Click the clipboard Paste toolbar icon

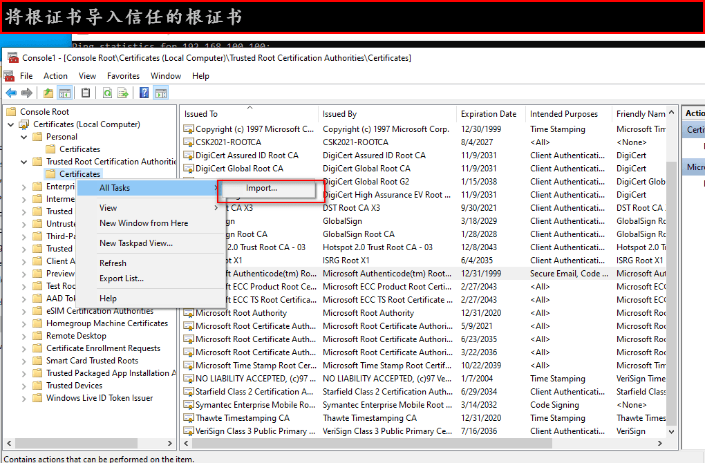pos(86,93)
